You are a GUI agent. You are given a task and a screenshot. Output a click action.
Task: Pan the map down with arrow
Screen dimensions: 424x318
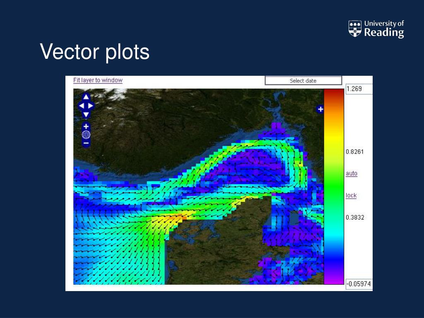point(86,115)
